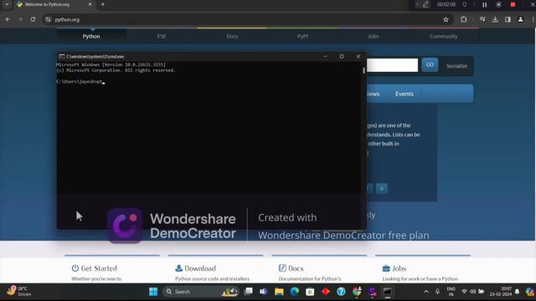Bookmark this page with the star icon
This screenshot has height=301, width=536.
click(446, 19)
